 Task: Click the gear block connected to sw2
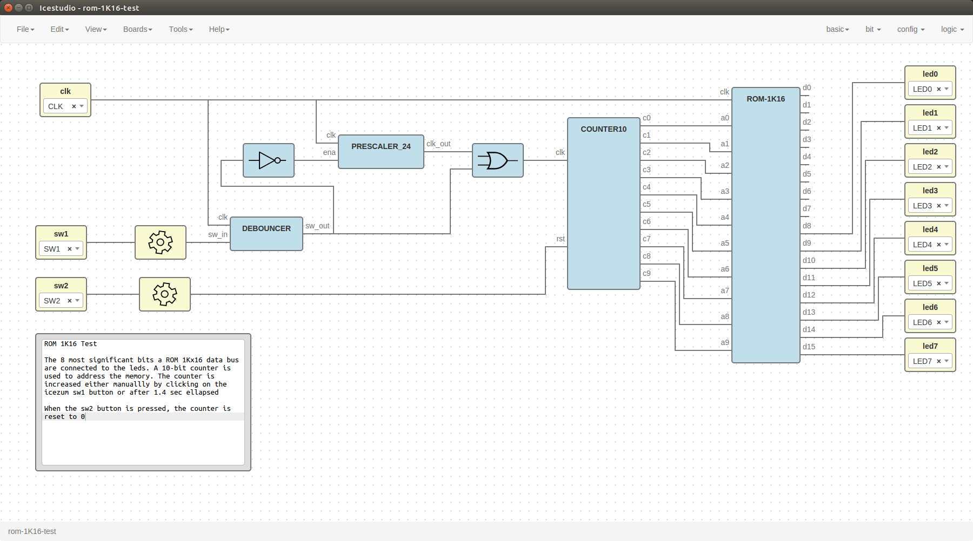coord(165,294)
